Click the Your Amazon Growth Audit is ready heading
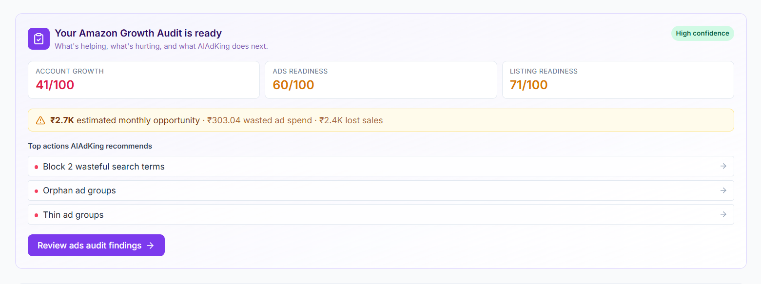Viewport: 761px width, 284px height. coord(138,33)
